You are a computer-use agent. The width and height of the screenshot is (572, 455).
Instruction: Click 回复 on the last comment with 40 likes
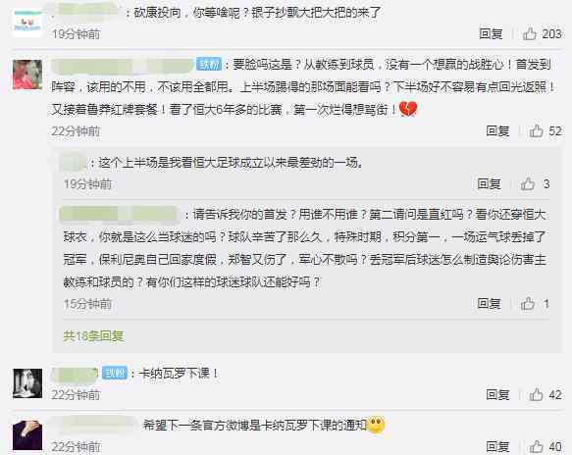[497, 446]
